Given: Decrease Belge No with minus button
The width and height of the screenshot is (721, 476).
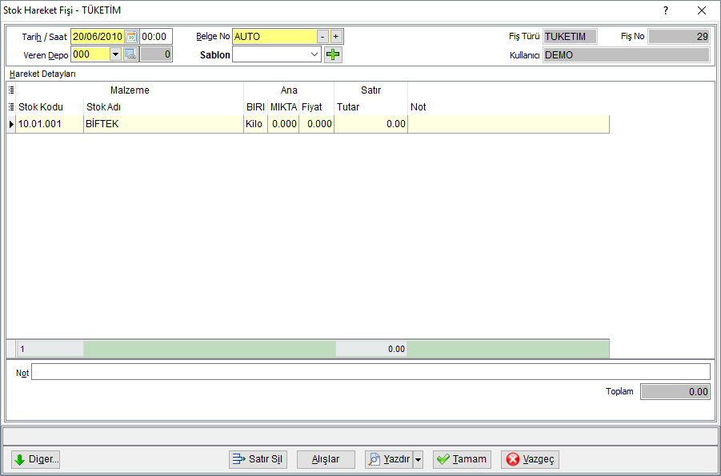Looking at the screenshot, I should click(322, 36).
